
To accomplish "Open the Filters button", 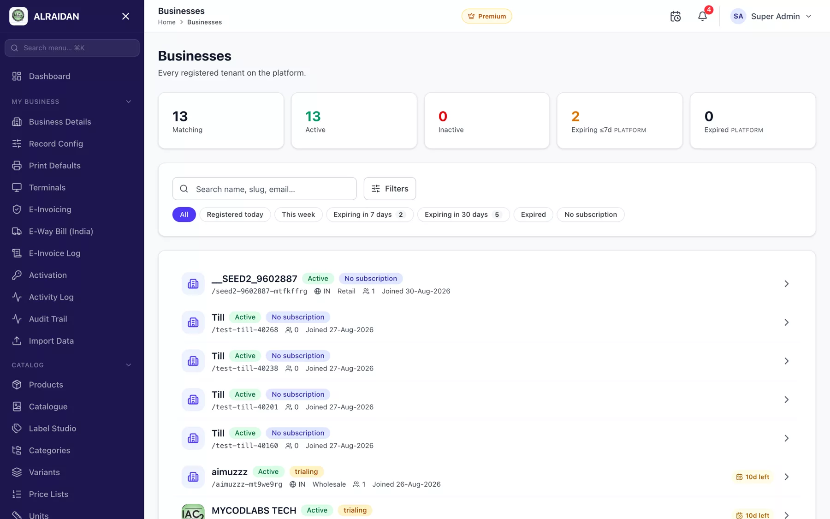I will (x=390, y=189).
